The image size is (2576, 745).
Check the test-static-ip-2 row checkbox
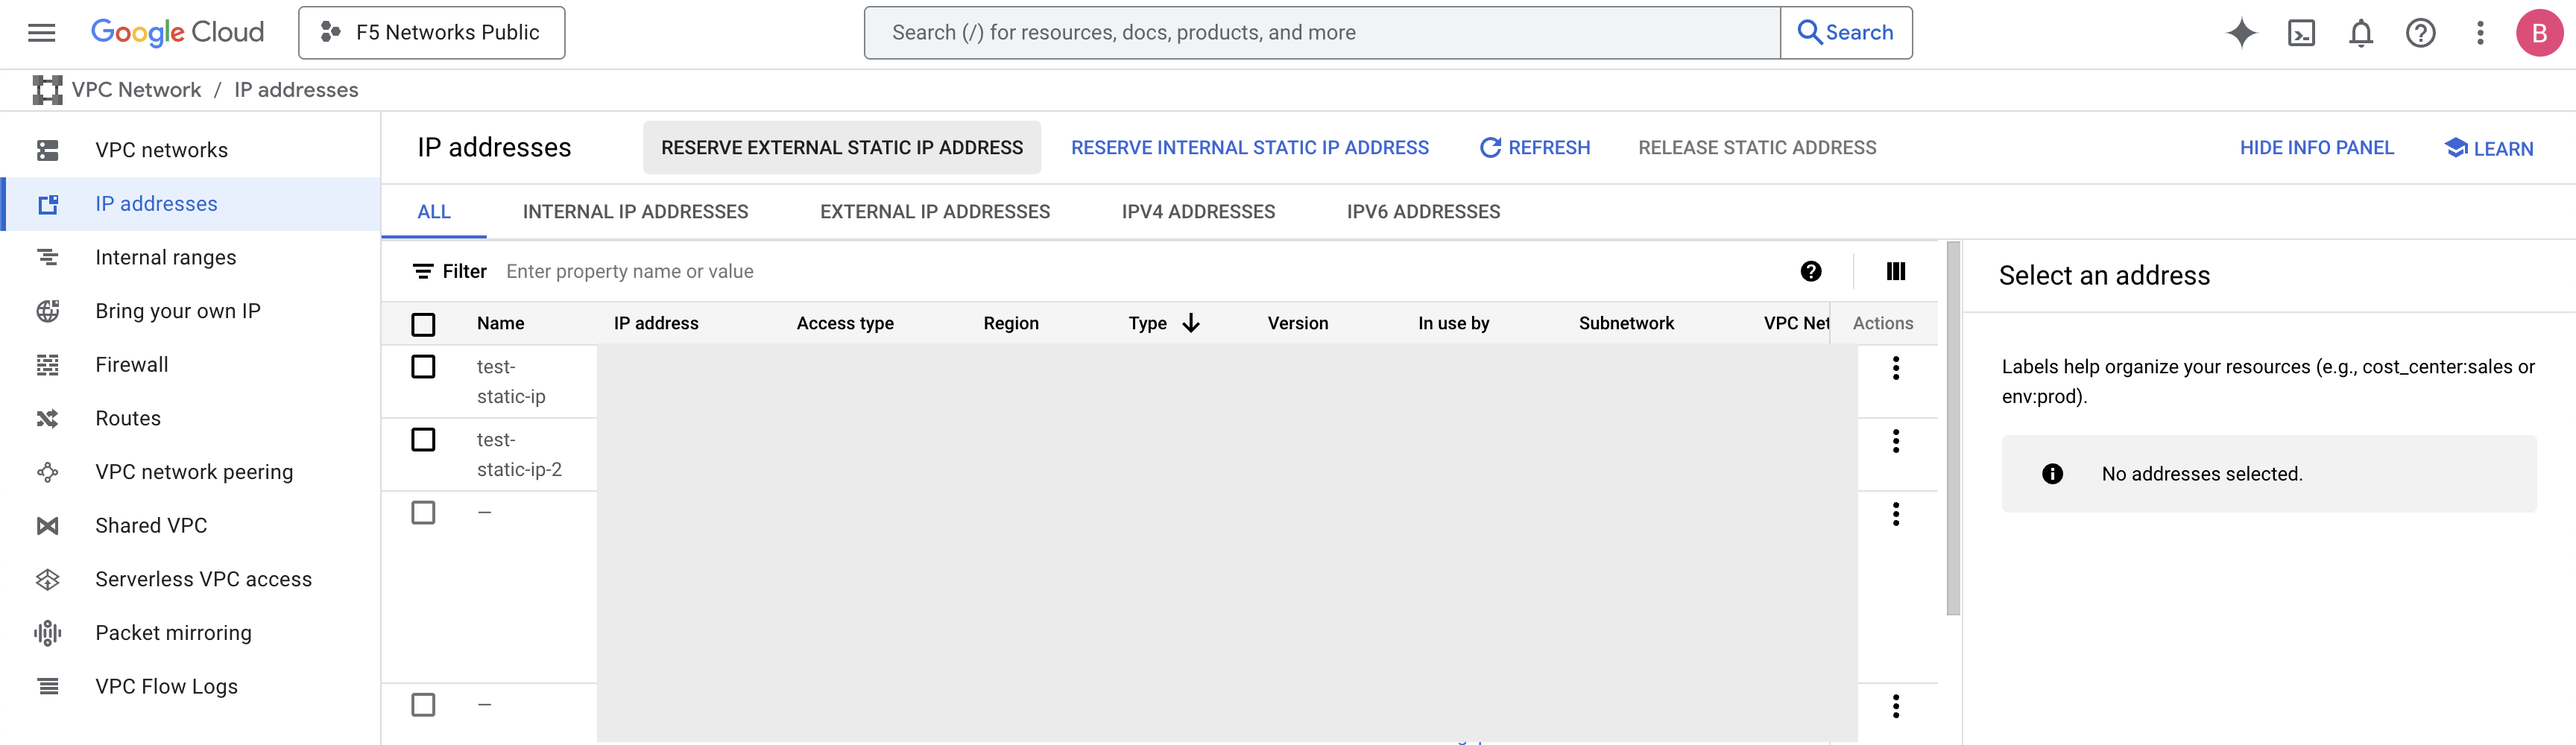point(423,439)
